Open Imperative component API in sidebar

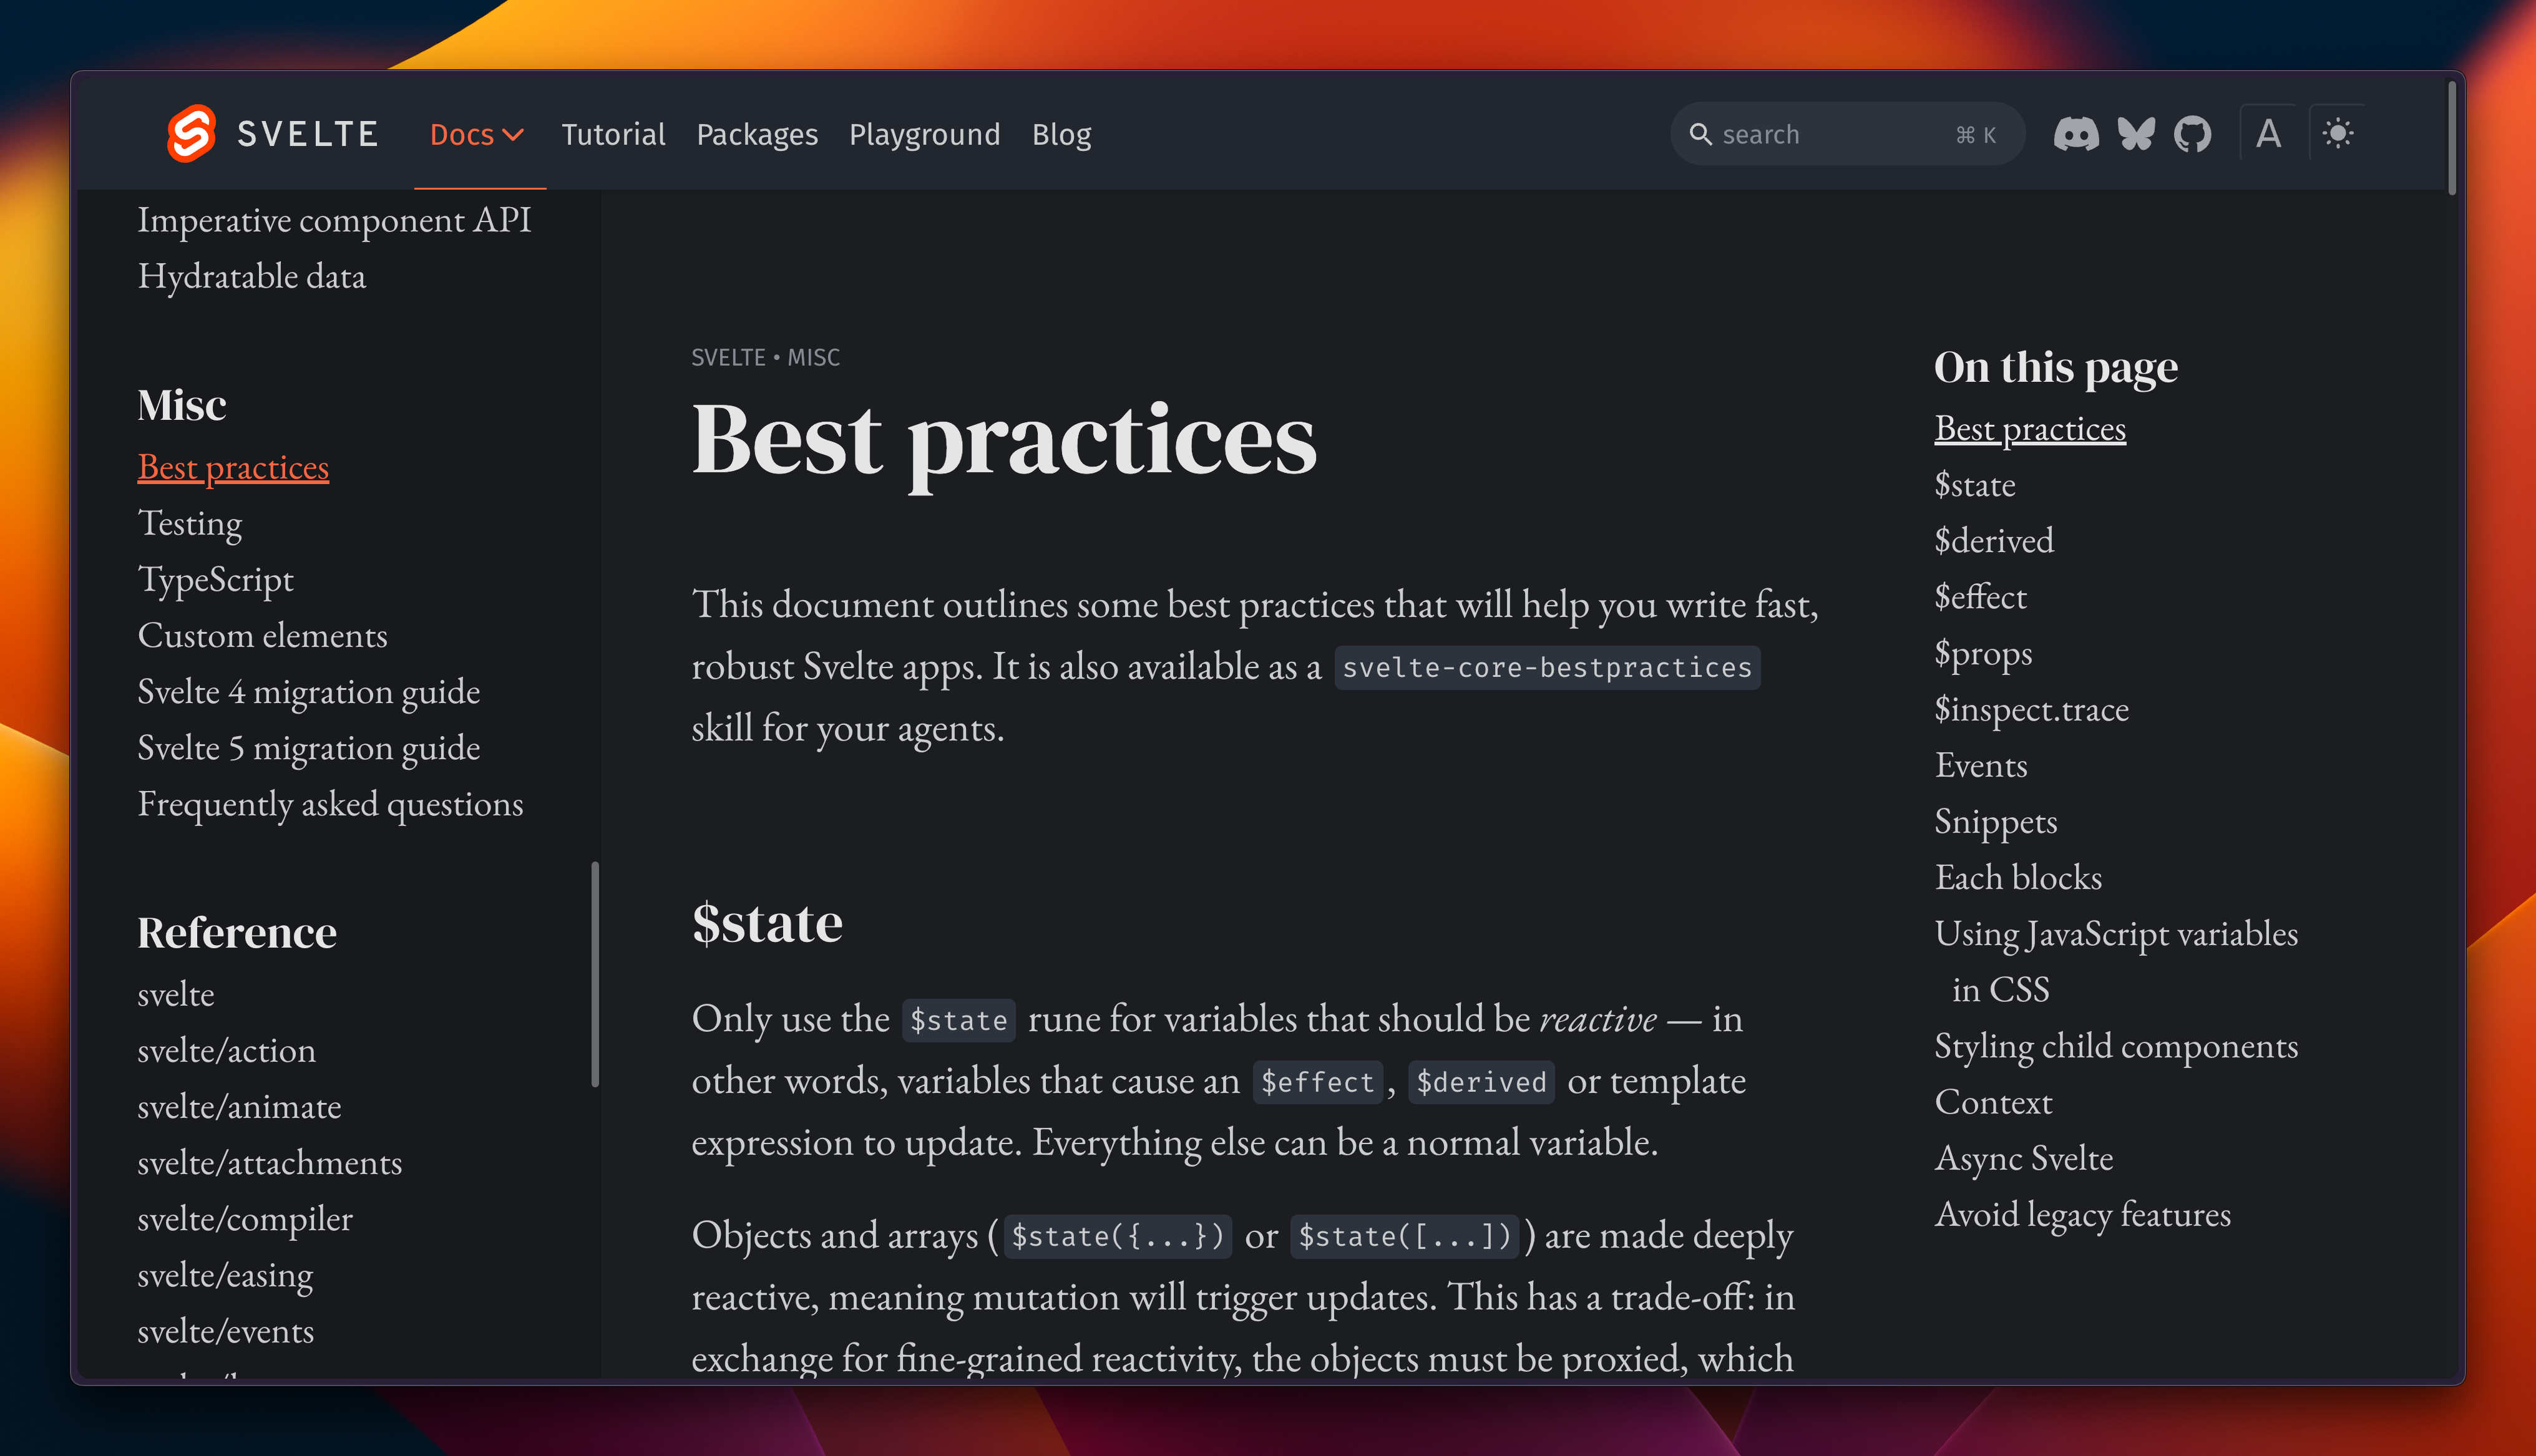pyautogui.click(x=334, y=220)
